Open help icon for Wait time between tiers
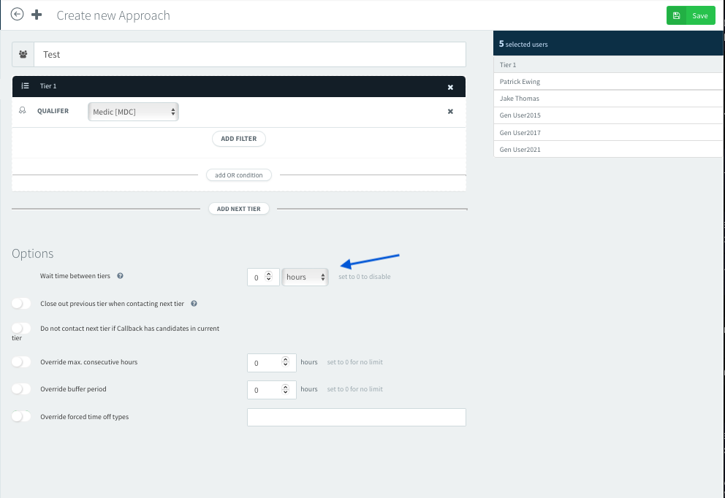 point(120,276)
